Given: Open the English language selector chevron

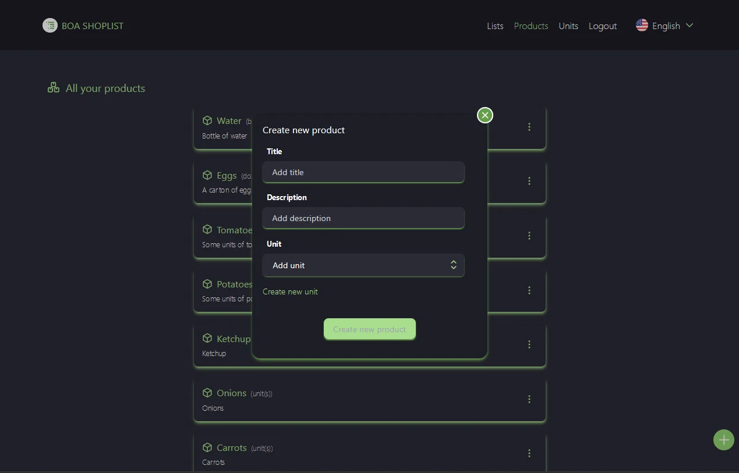Looking at the screenshot, I should pos(690,26).
